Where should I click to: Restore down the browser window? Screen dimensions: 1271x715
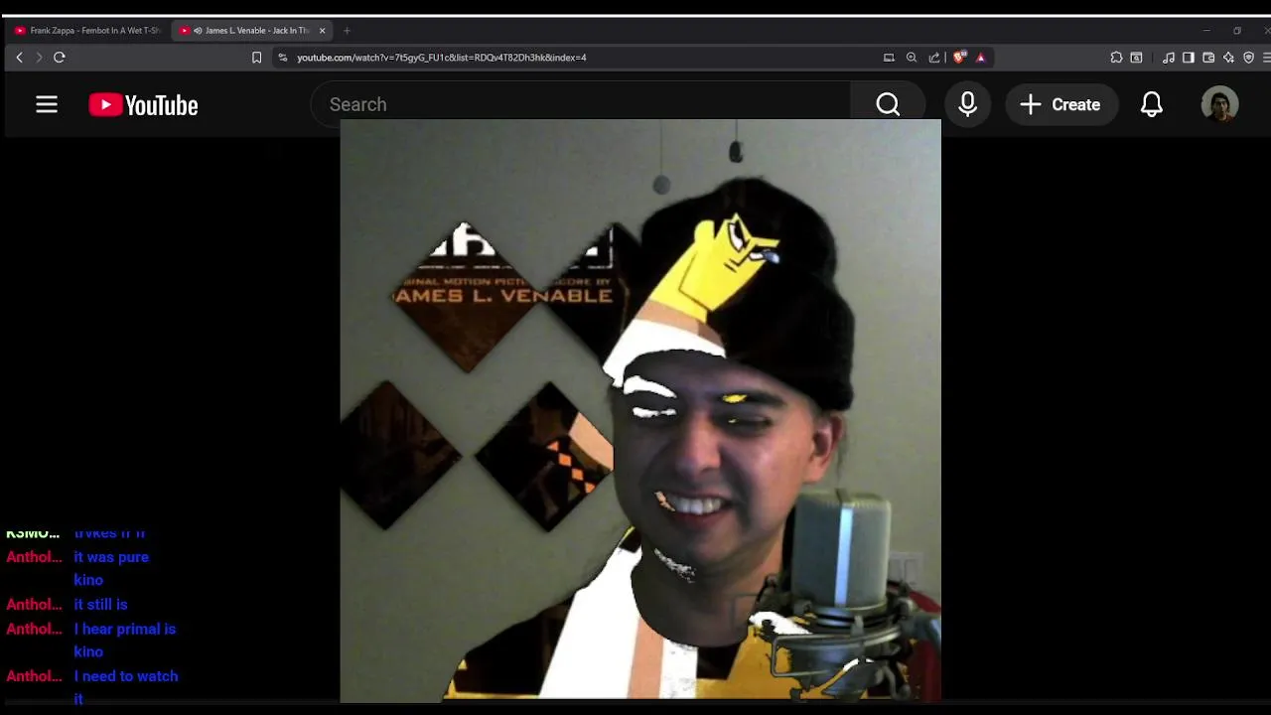coord(1237,31)
